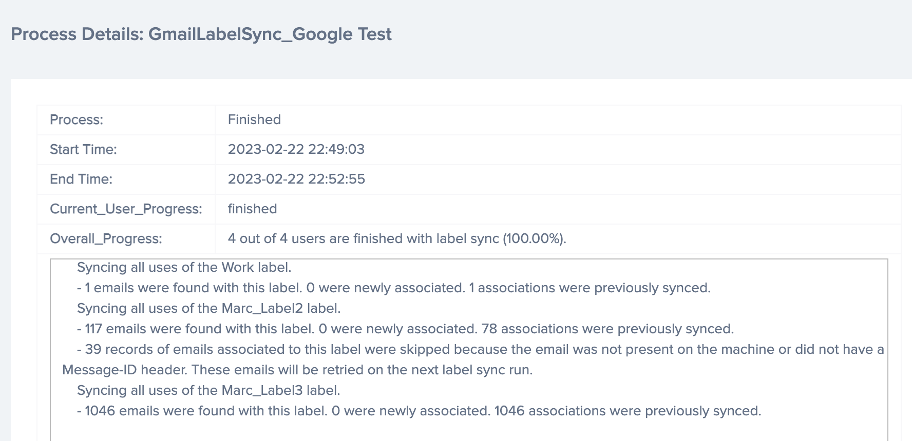Click the 1 emails were found log line

pyautogui.click(x=394, y=288)
